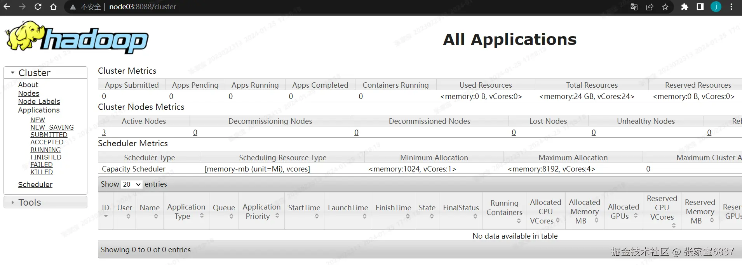Sort table by Name column
Viewport: 742px width, 265px height.
pos(150,211)
